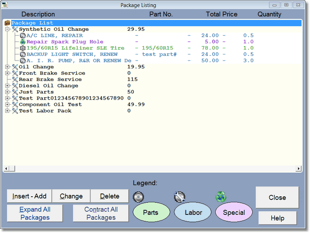The height and width of the screenshot is (233, 310).
Task: Click the 'test part#' part number
Action: point(159,54)
